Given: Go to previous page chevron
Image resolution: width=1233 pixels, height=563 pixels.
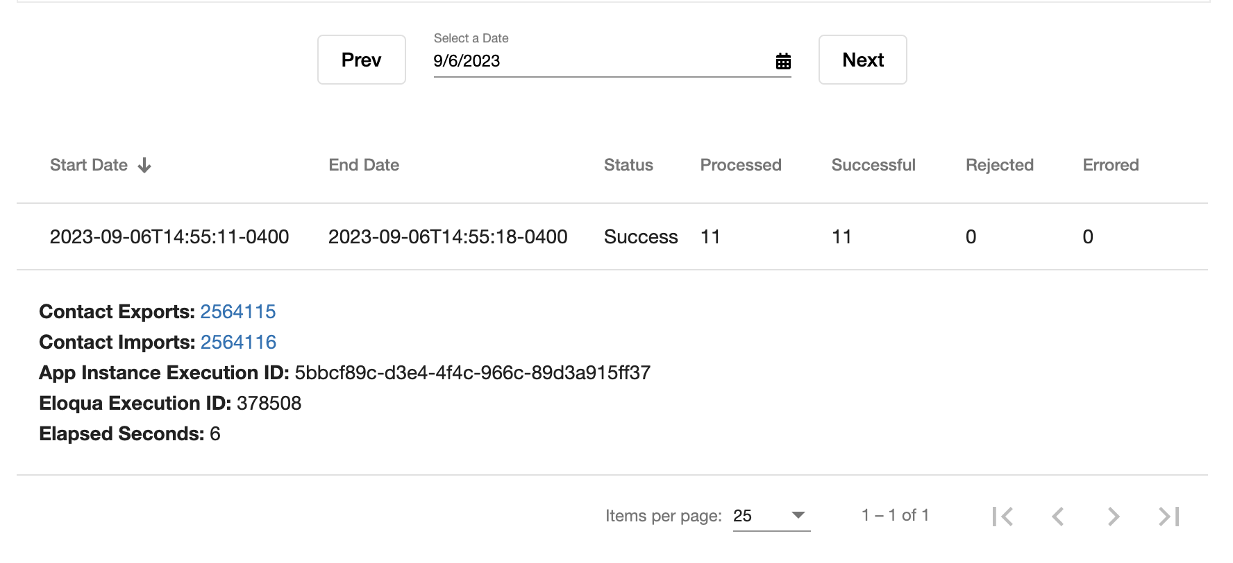Looking at the screenshot, I should coord(1058,517).
